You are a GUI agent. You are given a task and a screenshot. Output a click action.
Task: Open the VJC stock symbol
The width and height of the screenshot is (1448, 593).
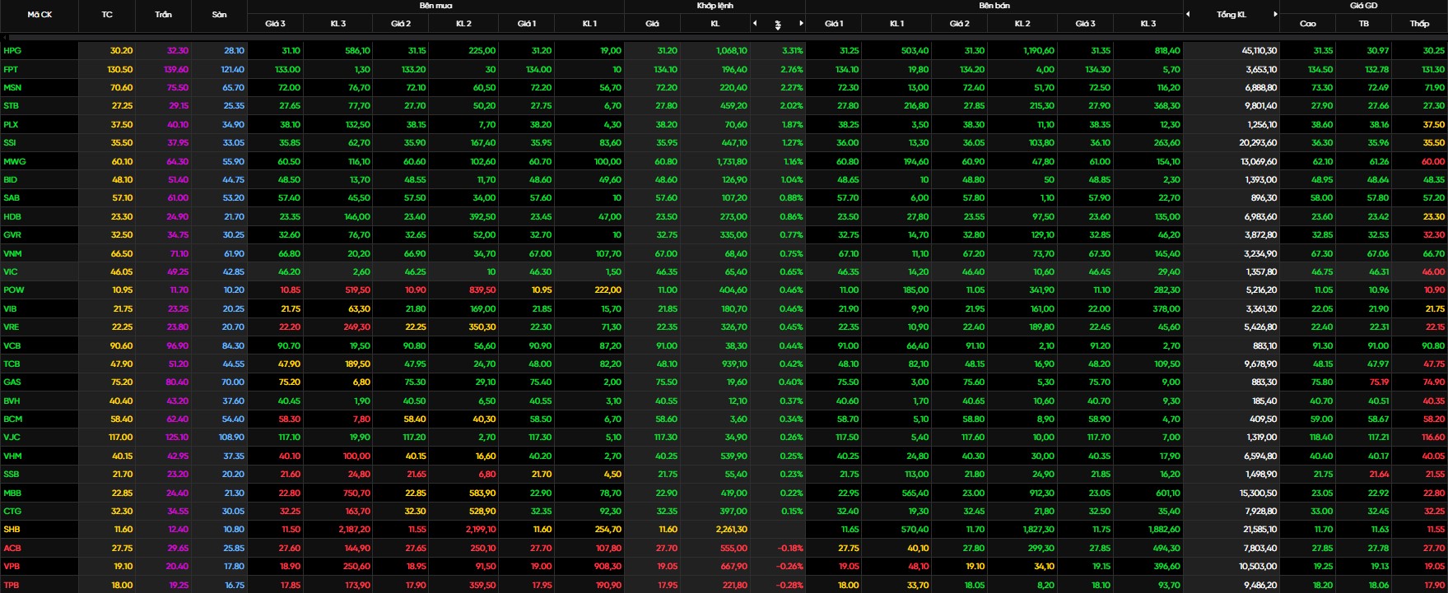coord(12,438)
